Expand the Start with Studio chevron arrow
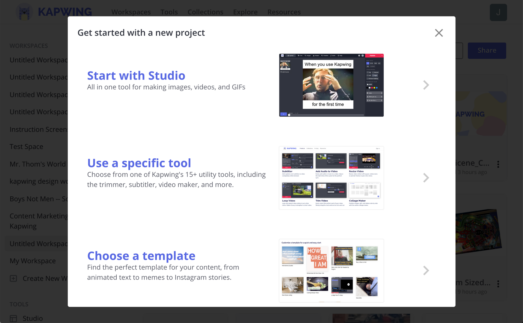 [426, 85]
